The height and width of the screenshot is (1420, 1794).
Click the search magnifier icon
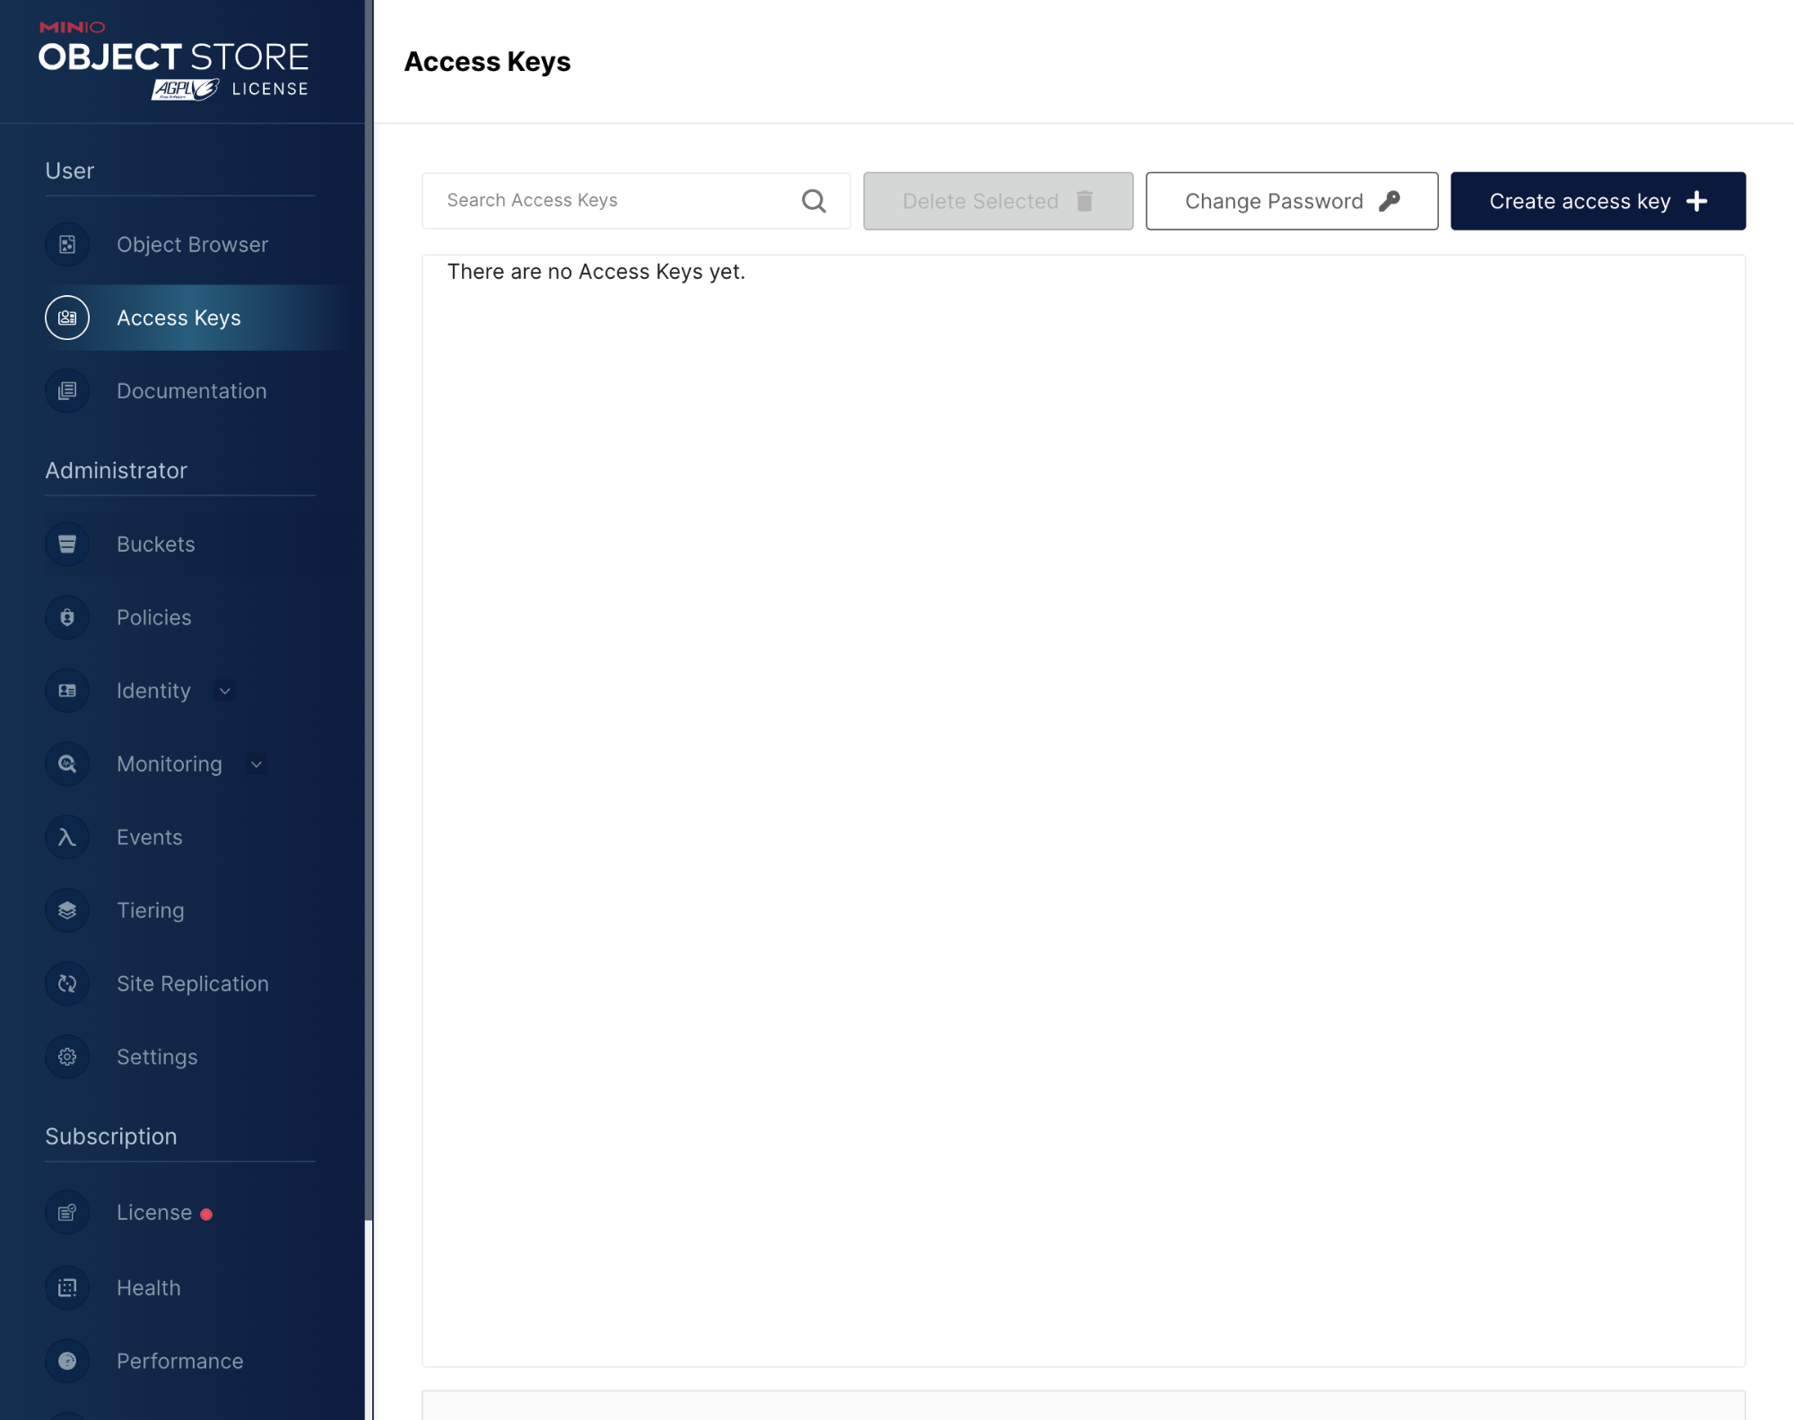[813, 199]
